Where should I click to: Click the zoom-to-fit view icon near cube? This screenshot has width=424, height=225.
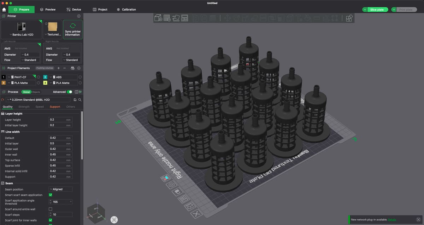(x=114, y=219)
